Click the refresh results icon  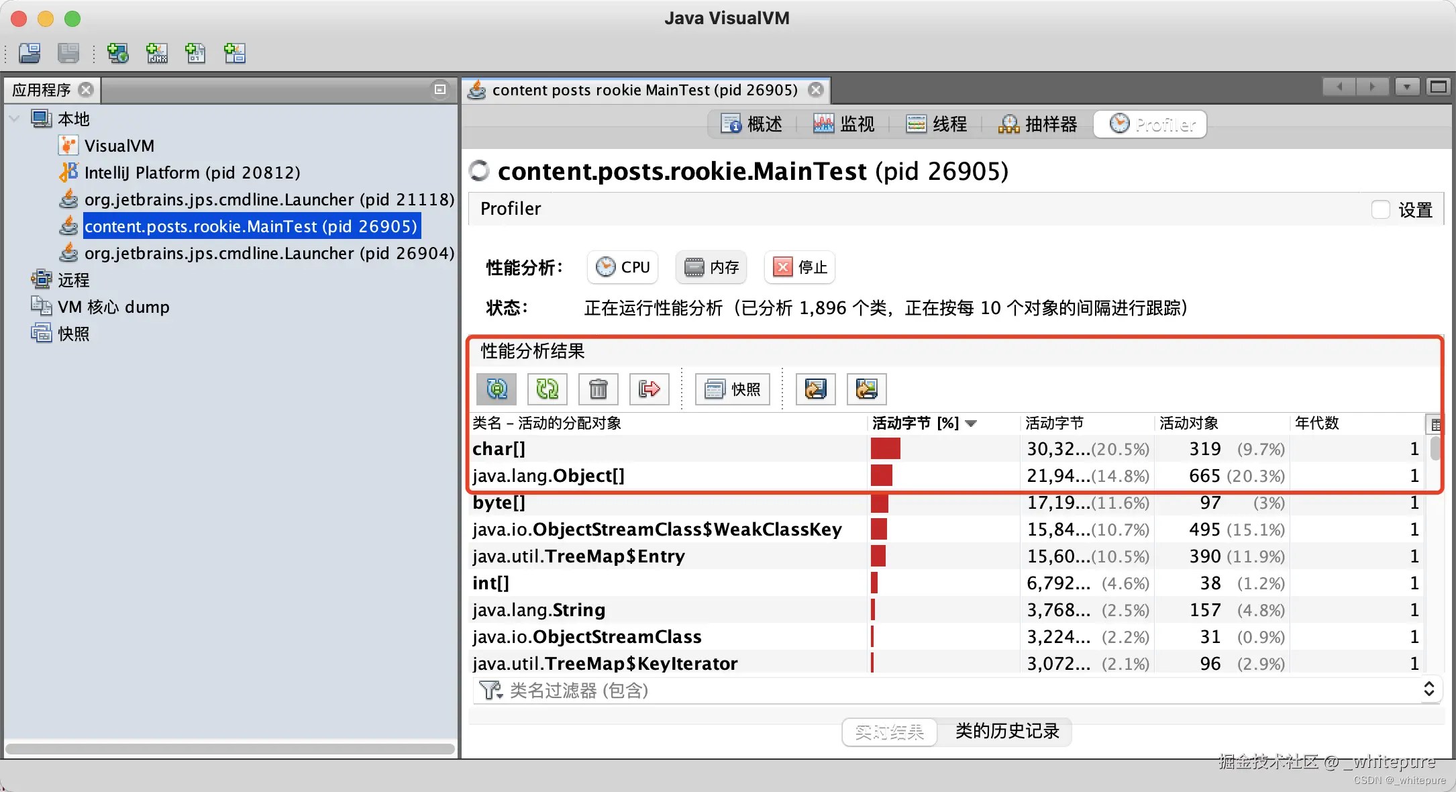pos(548,389)
